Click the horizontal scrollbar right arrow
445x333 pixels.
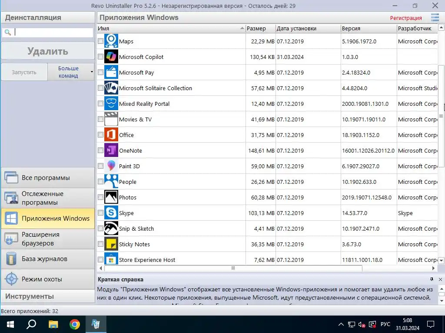click(x=433, y=268)
